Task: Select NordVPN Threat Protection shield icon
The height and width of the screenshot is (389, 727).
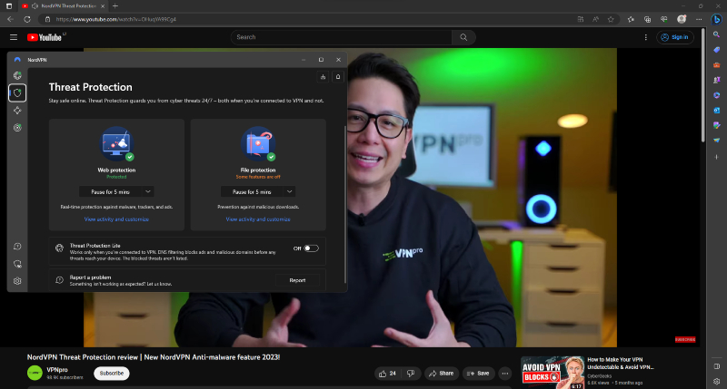Action: pyautogui.click(x=17, y=93)
